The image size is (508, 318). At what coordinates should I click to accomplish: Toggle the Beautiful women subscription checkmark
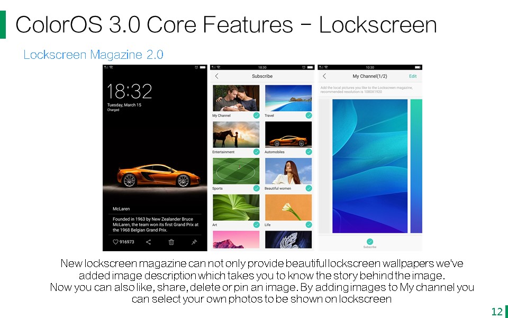tap(309, 188)
